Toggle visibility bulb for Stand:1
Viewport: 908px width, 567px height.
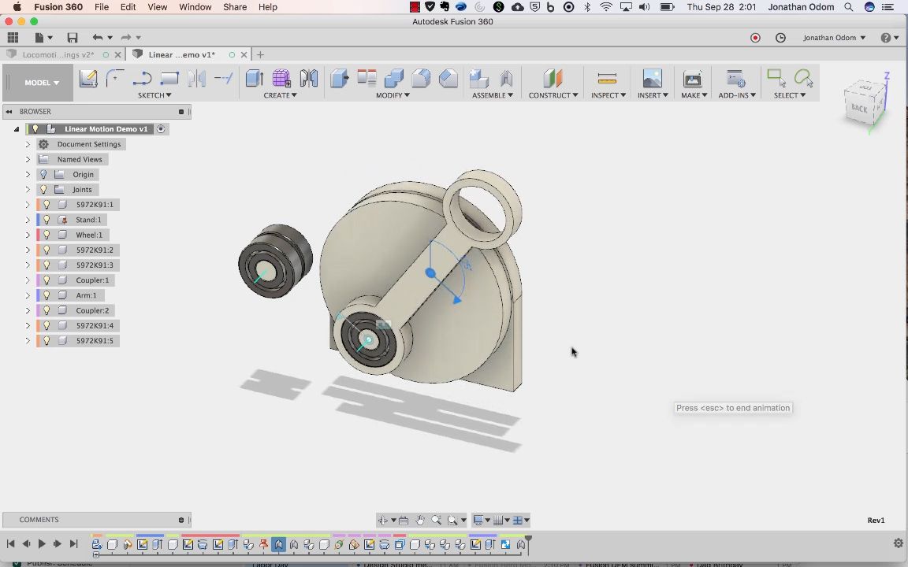click(47, 220)
